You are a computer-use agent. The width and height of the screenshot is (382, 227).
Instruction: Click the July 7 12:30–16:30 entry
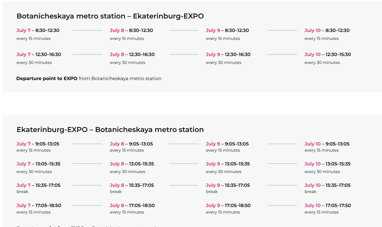coord(39,55)
